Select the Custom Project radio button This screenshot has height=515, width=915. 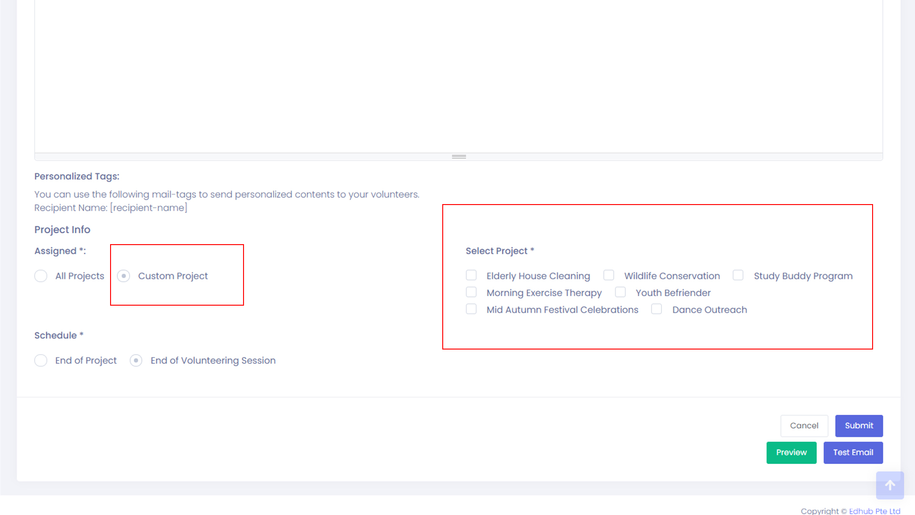tap(123, 276)
